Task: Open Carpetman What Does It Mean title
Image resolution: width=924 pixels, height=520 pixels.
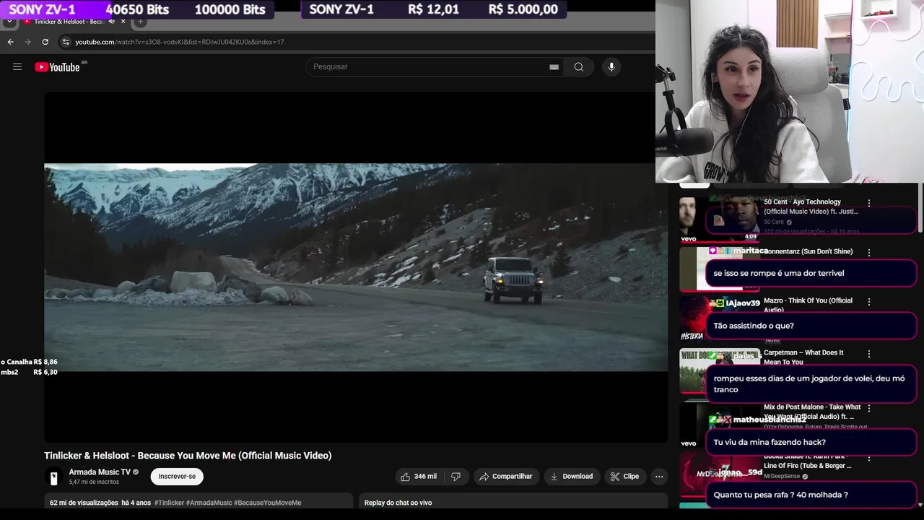Action: click(803, 357)
